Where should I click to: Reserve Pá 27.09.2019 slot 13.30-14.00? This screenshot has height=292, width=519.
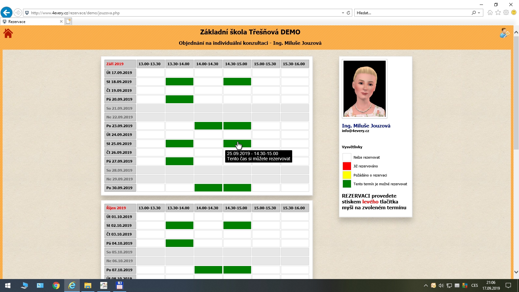click(179, 161)
